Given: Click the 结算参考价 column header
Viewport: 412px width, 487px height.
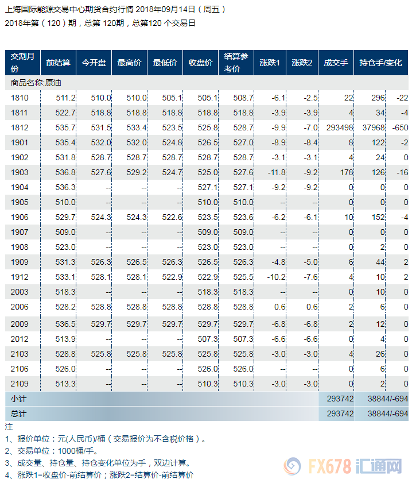Looking at the screenshot, I should point(236,63).
